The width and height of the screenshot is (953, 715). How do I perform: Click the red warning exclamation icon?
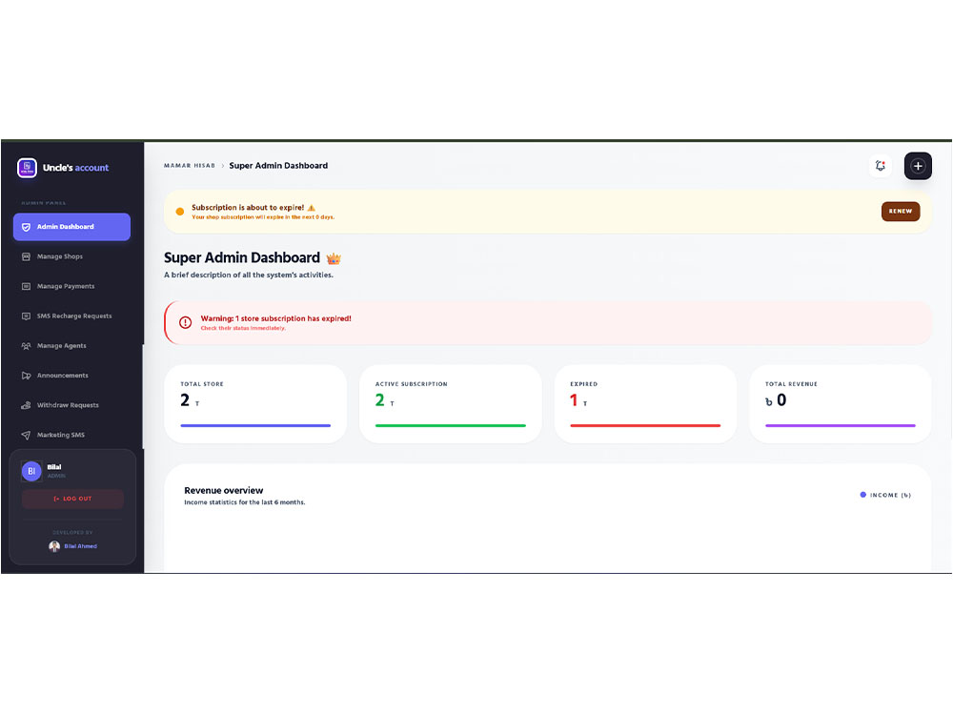click(x=186, y=323)
